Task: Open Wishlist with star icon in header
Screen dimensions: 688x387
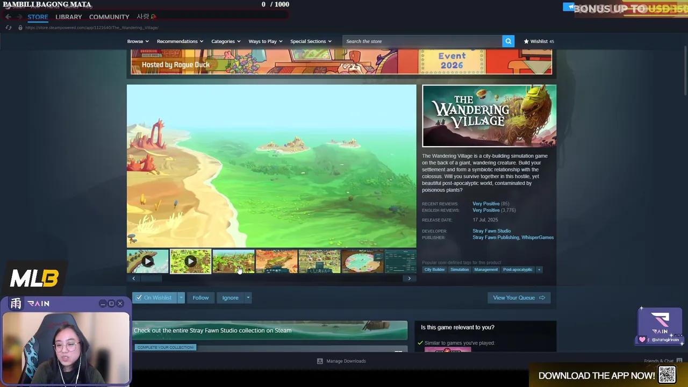Action: 539,41
